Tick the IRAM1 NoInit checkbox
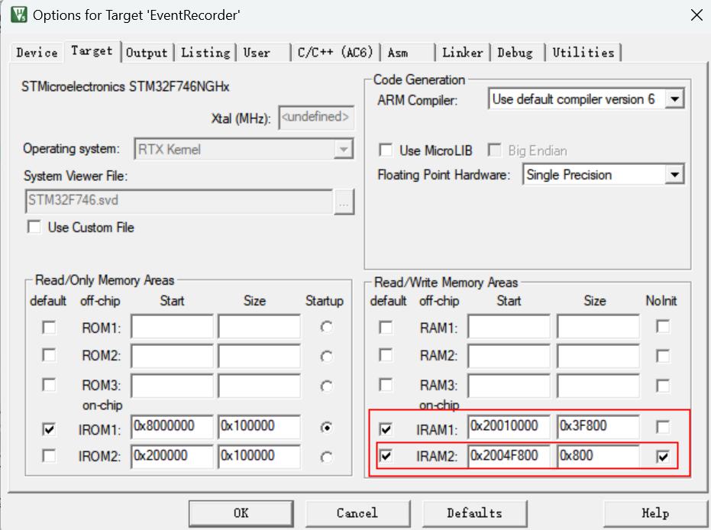This screenshot has width=711, height=530. [x=663, y=427]
